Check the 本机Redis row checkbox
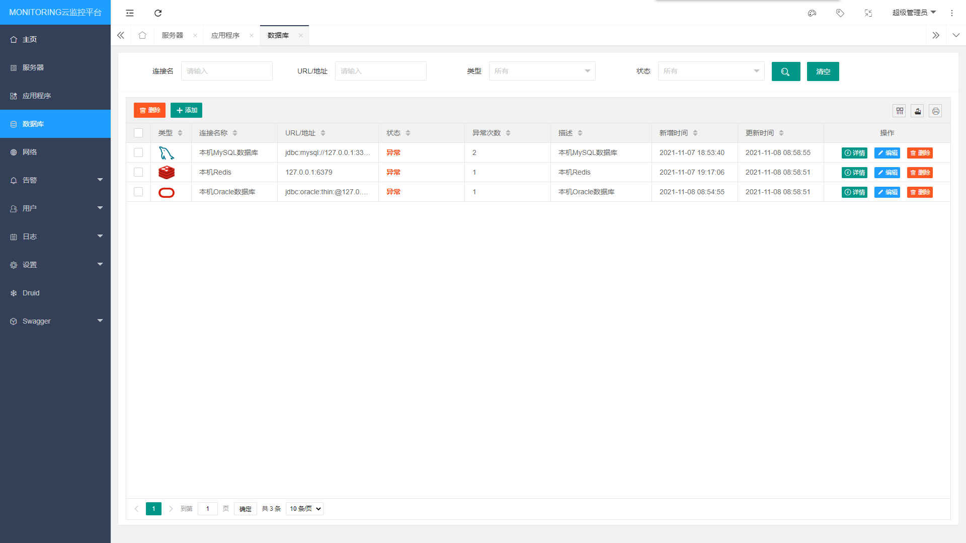966x543 pixels. (138, 172)
